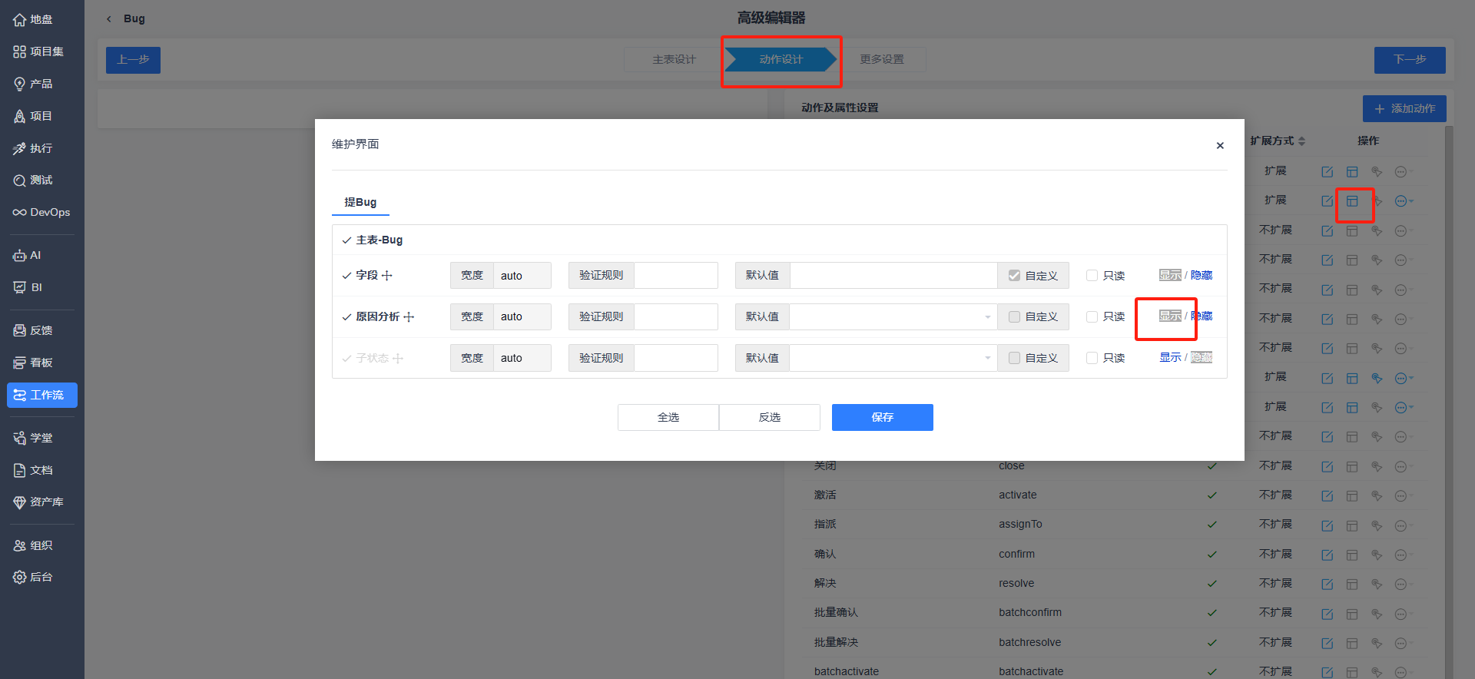Open 组织 in the sidebar
This screenshot has height=679, width=1475.
point(32,545)
